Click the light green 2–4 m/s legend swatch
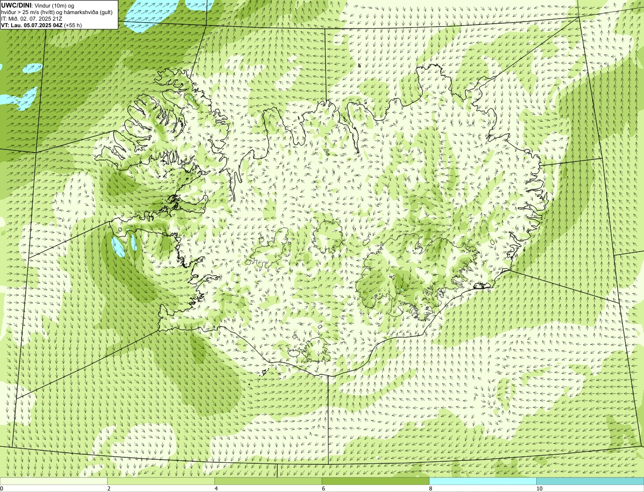The image size is (644, 492). pyautogui.click(x=161, y=481)
